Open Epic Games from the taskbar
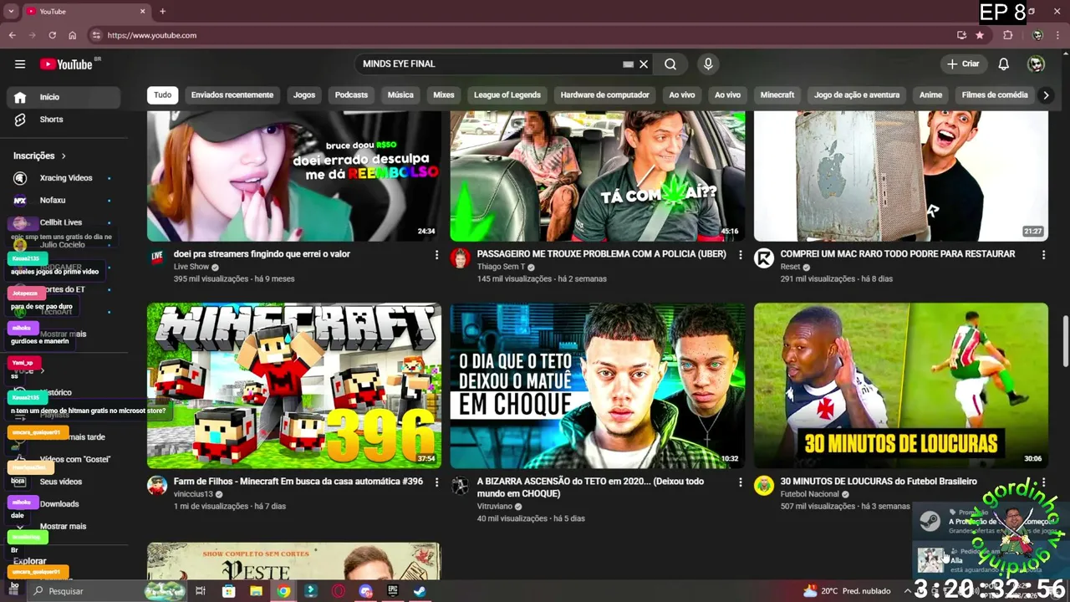 click(392, 591)
